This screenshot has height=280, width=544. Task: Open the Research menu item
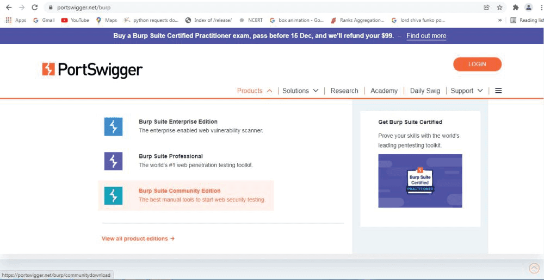pyautogui.click(x=344, y=91)
